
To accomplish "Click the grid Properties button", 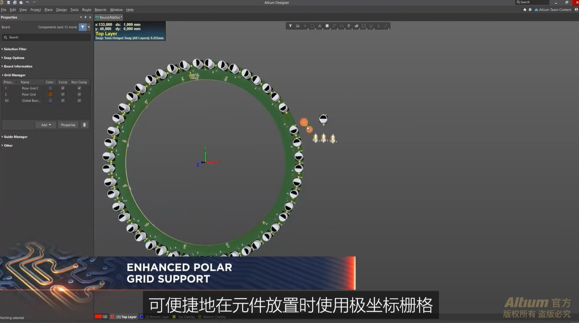I will [68, 125].
